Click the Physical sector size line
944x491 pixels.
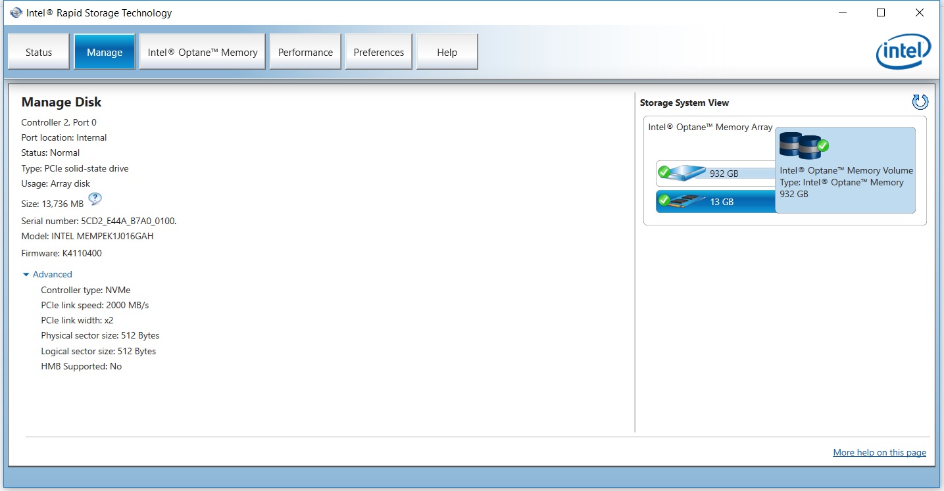point(100,335)
